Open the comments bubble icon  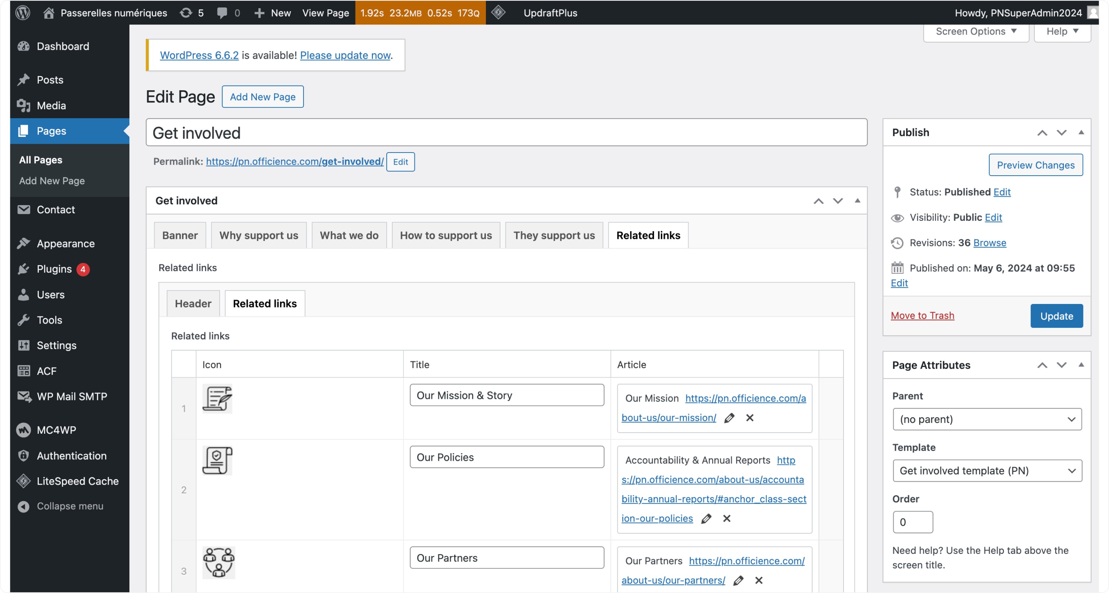222,12
